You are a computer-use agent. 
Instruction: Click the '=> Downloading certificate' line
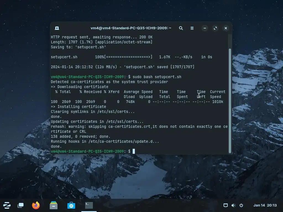pyautogui.click(x=80, y=87)
